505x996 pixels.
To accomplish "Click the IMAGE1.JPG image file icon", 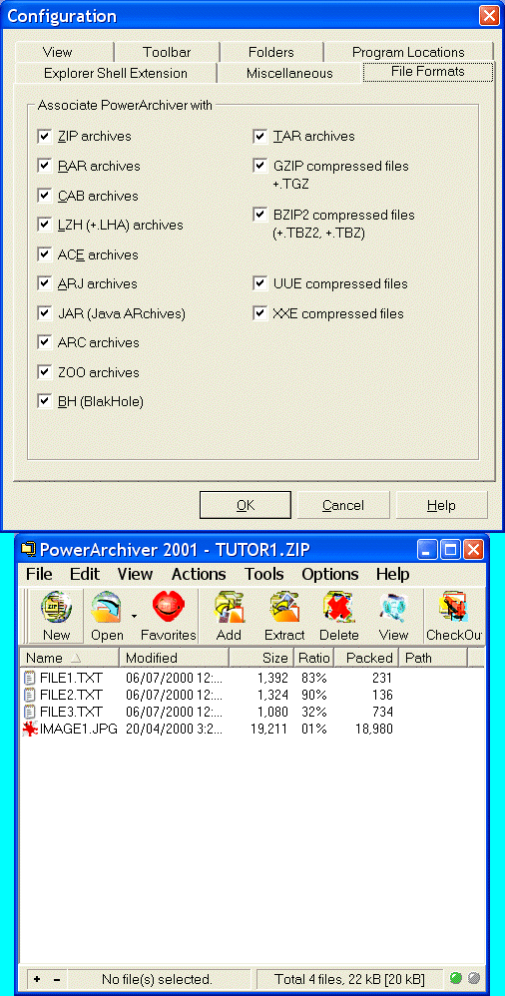I will 30,730.
